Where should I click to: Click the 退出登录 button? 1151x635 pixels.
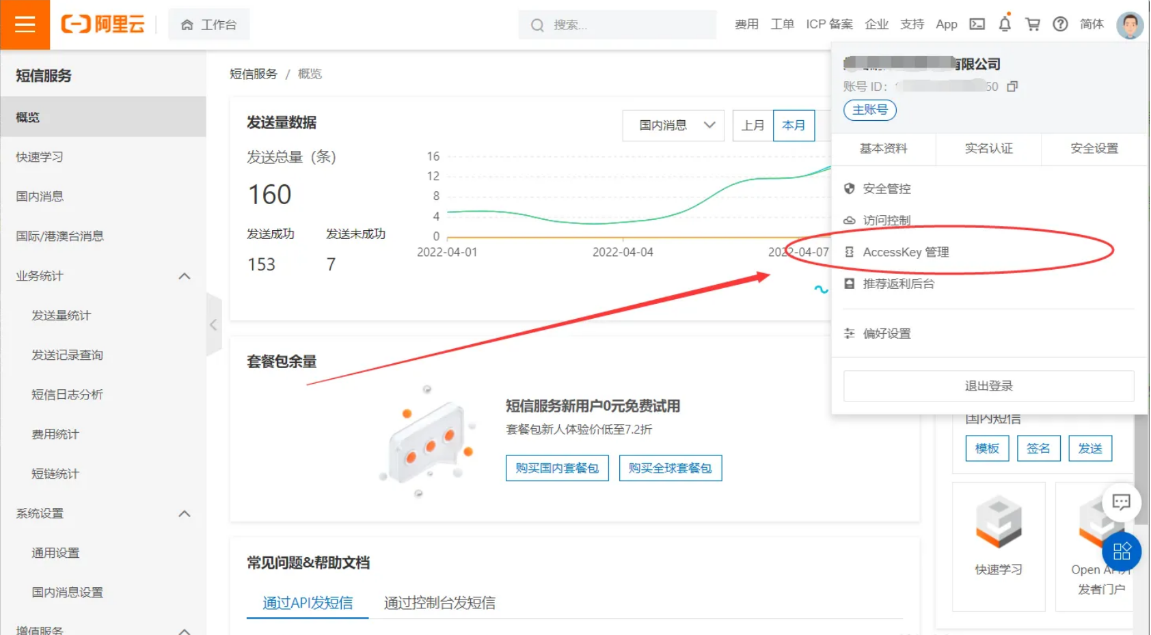(x=988, y=386)
